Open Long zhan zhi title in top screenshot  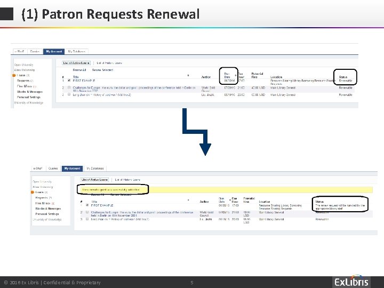pos(102,95)
